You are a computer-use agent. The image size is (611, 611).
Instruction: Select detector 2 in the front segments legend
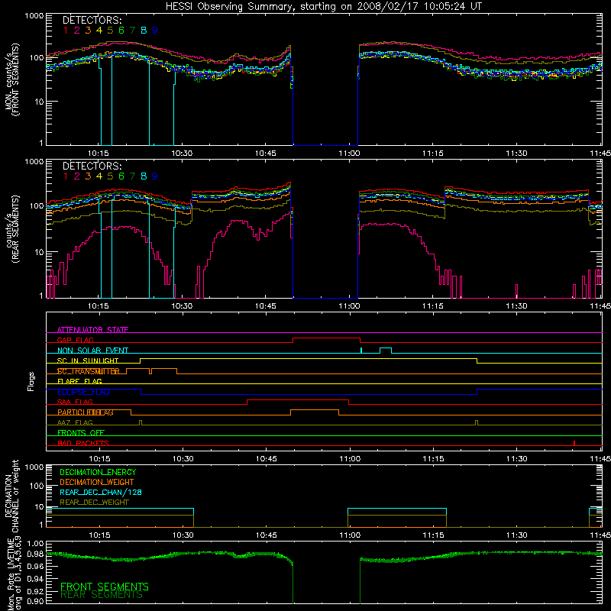tap(77, 31)
